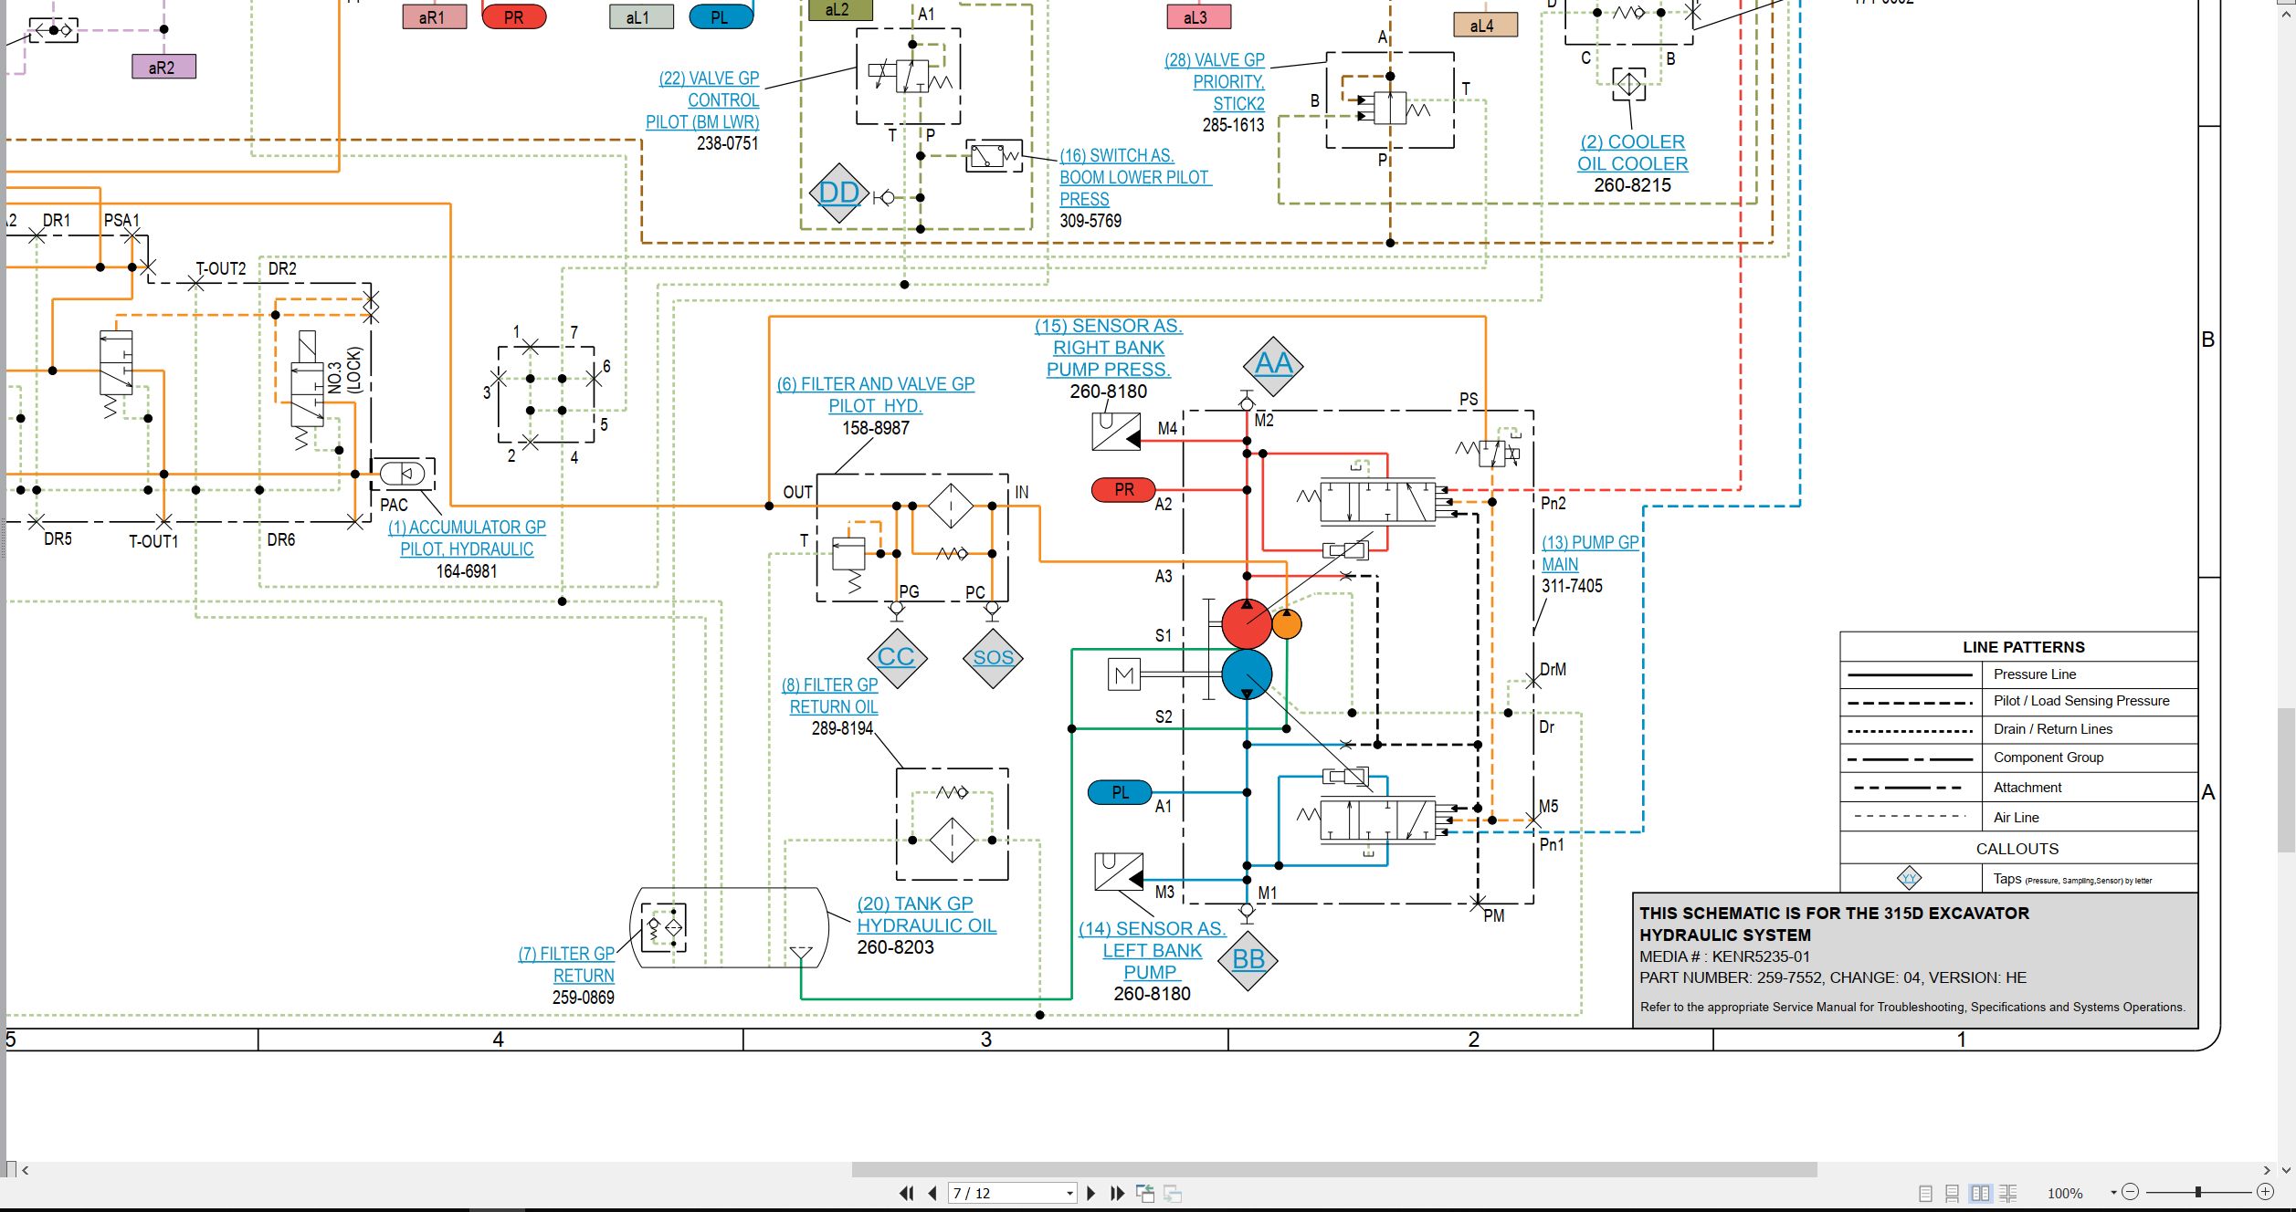Click the red PR marker at top

(x=513, y=16)
